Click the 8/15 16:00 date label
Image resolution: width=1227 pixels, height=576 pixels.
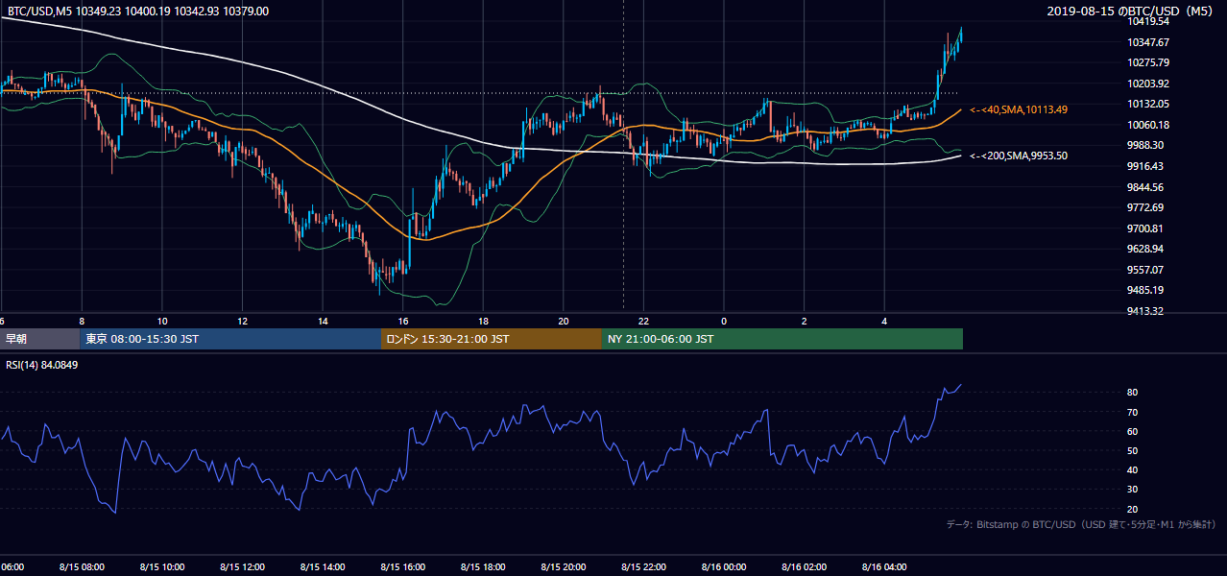403,566
